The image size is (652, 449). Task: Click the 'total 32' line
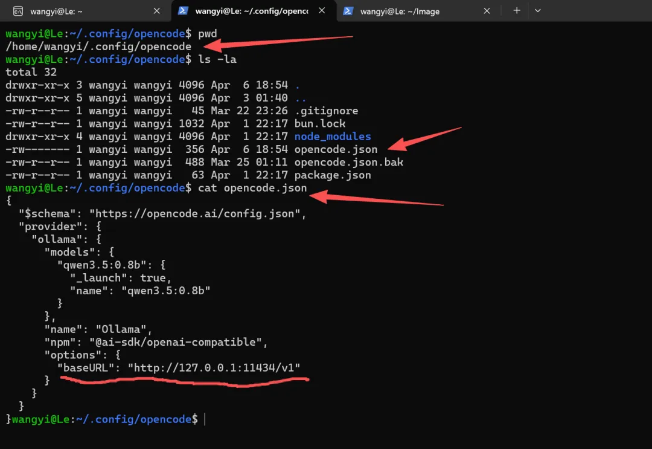click(x=31, y=72)
